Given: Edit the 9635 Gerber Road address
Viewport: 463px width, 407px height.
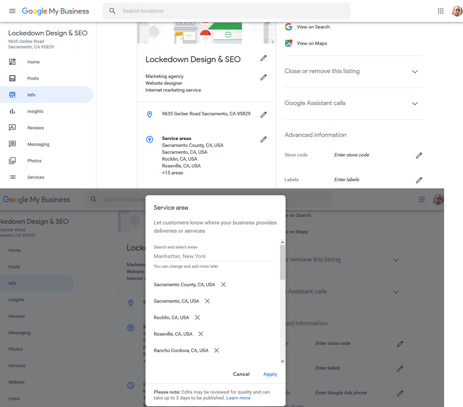Looking at the screenshot, I should (264, 115).
